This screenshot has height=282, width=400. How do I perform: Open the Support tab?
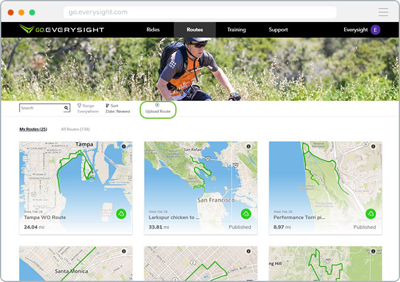click(278, 30)
